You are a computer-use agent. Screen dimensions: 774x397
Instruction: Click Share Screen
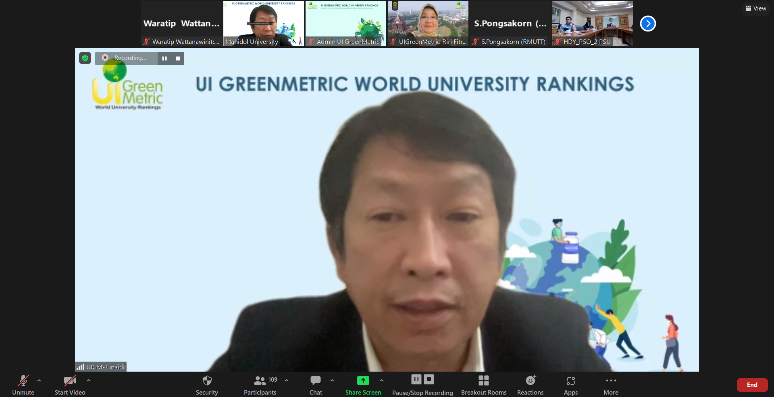pyautogui.click(x=363, y=380)
